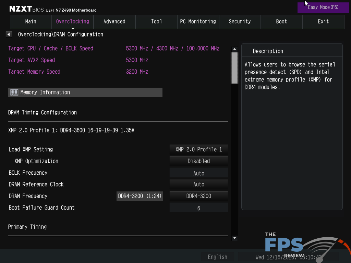Click the date and time display
Screen dimensions: 351x263
point(289,257)
